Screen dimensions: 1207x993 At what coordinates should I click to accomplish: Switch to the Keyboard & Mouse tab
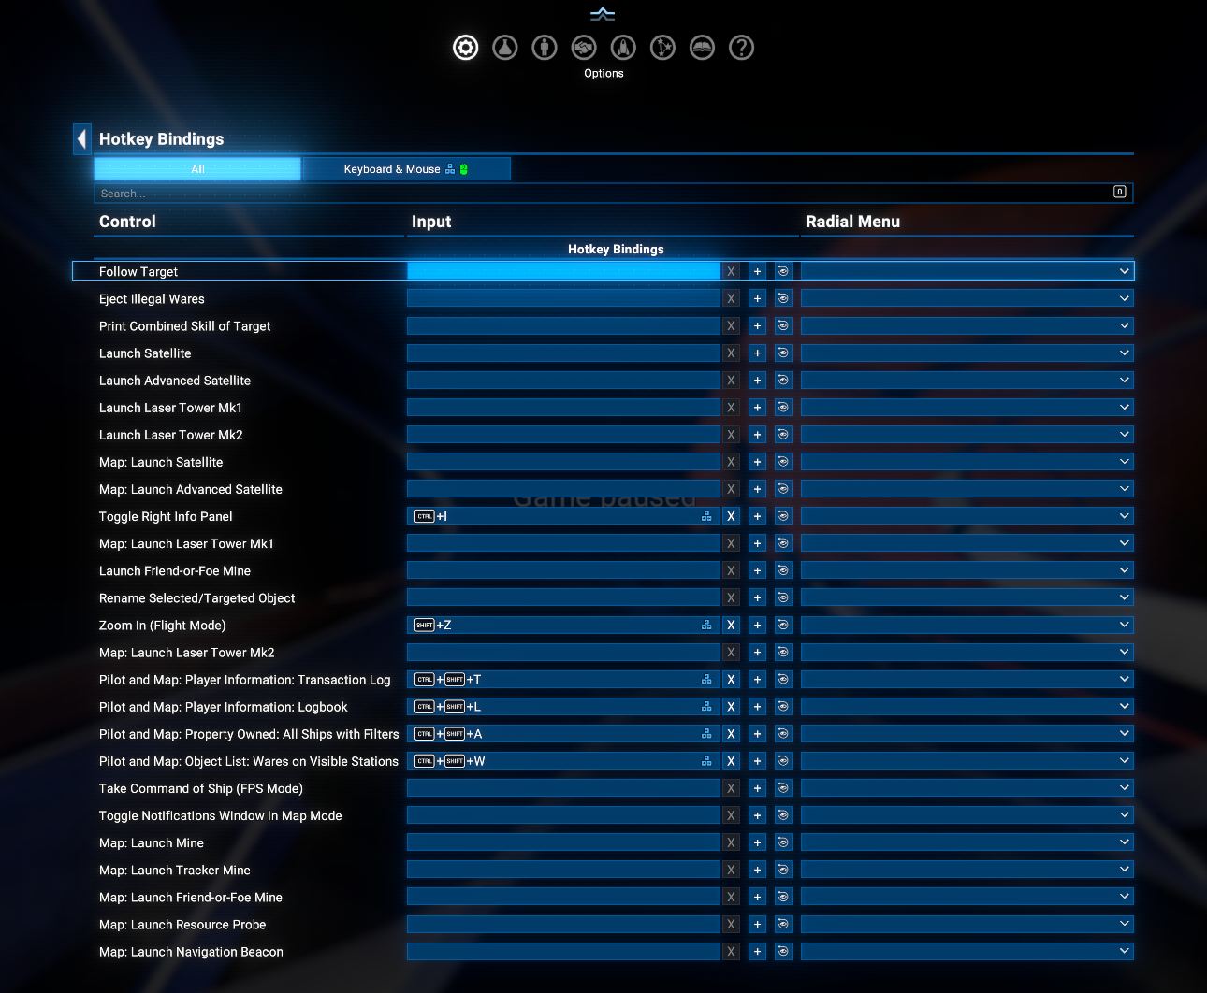point(406,169)
